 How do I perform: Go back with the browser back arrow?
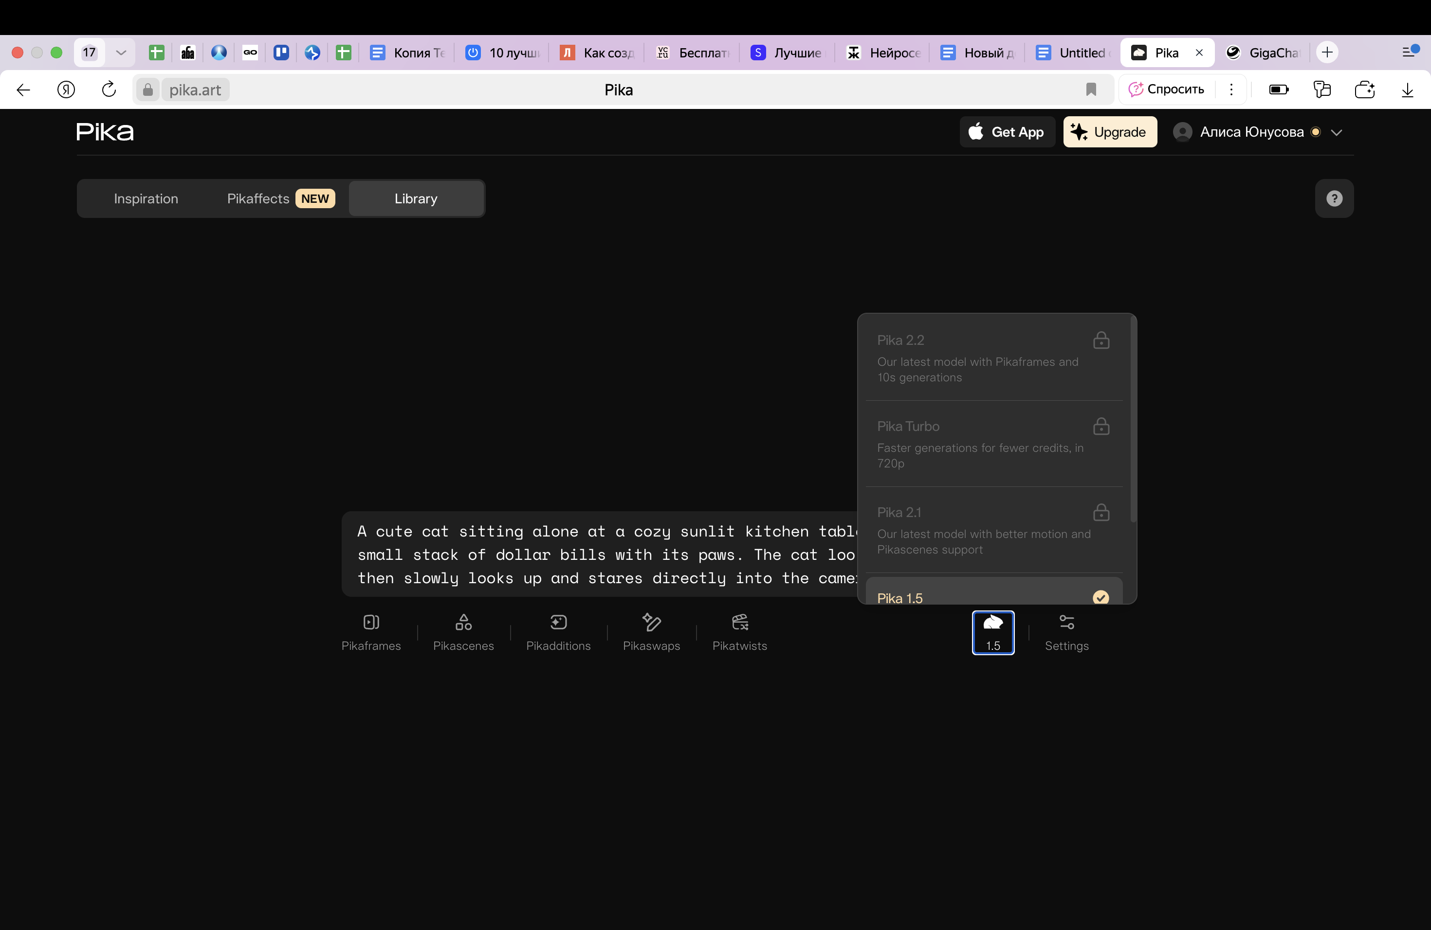point(23,89)
